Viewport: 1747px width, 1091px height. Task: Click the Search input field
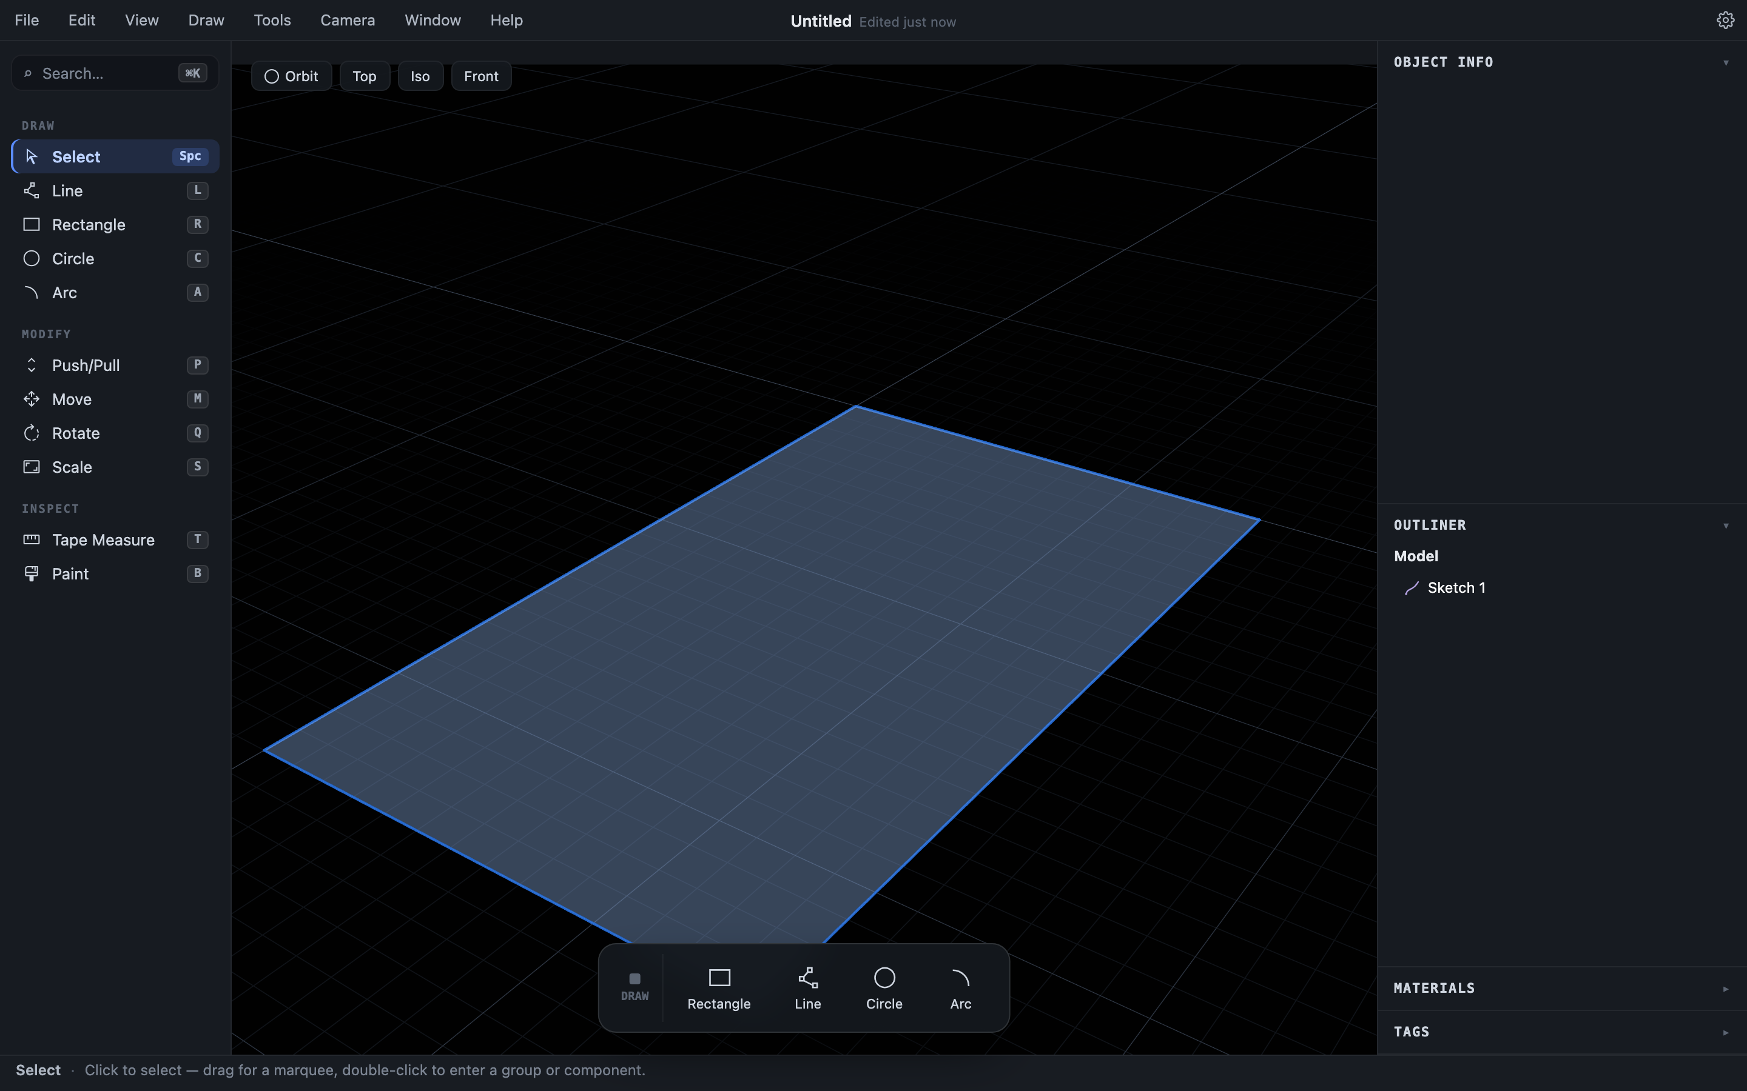tap(115, 73)
